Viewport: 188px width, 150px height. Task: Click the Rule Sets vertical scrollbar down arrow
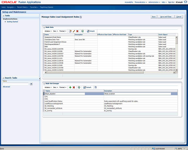click(x=177, y=70)
